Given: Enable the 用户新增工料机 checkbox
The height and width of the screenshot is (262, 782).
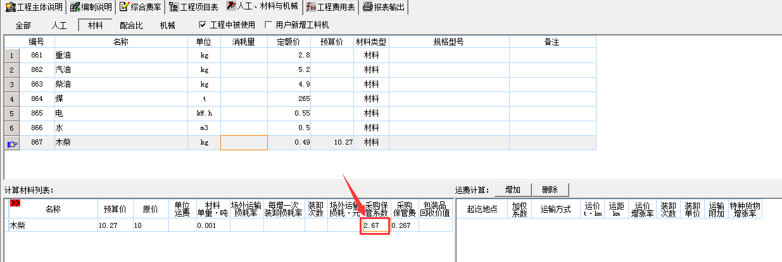Looking at the screenshot, I should [269, 25].
